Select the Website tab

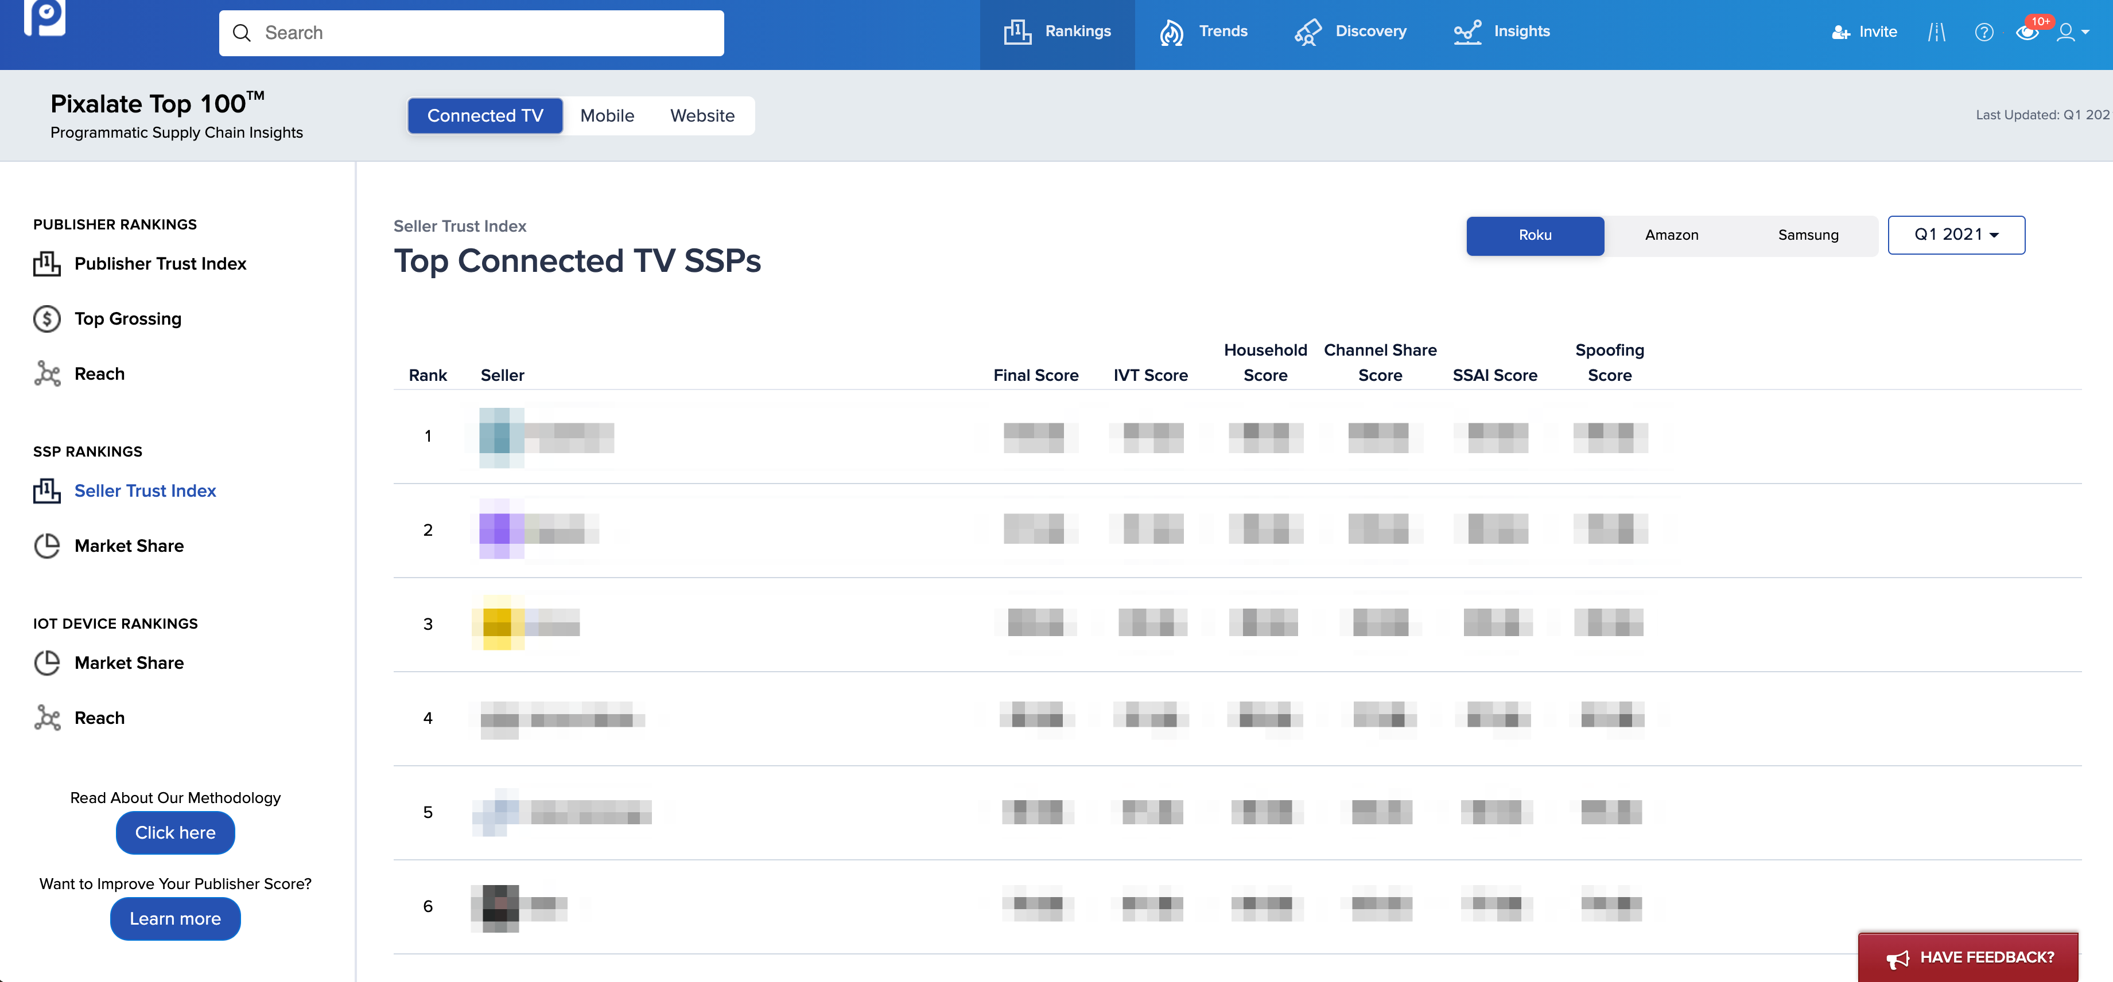pos(702,115)
